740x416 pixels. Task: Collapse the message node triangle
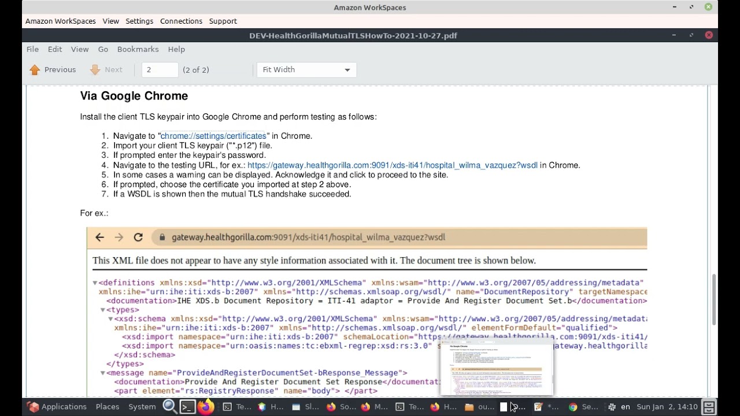click(102, 373)
